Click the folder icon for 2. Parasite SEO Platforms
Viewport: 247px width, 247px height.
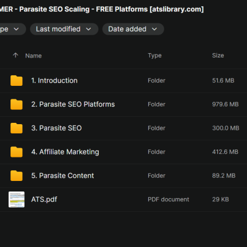click(x=17, y=104)
